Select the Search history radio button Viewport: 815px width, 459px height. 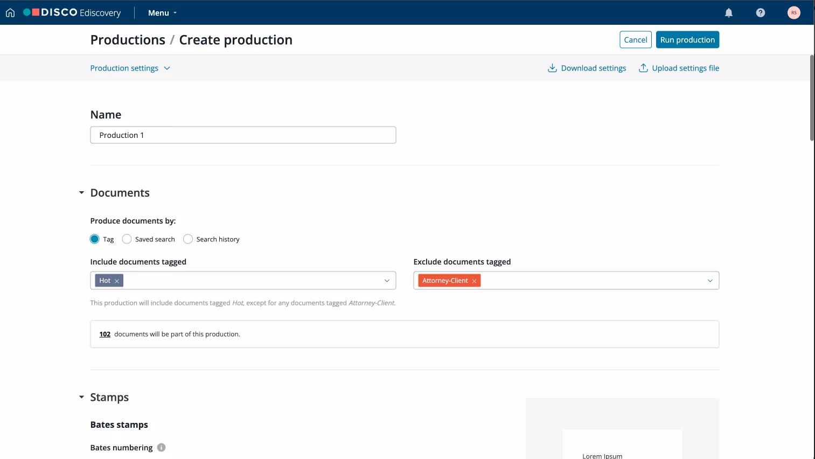[x=188, y=239]
